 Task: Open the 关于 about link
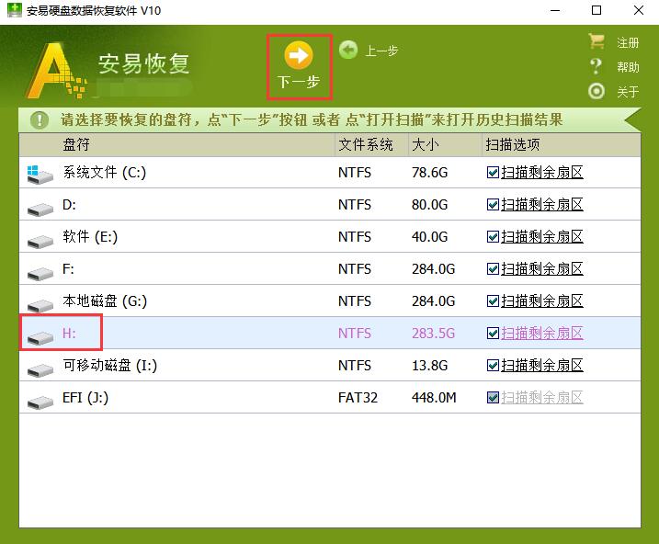tap(628, 92)
